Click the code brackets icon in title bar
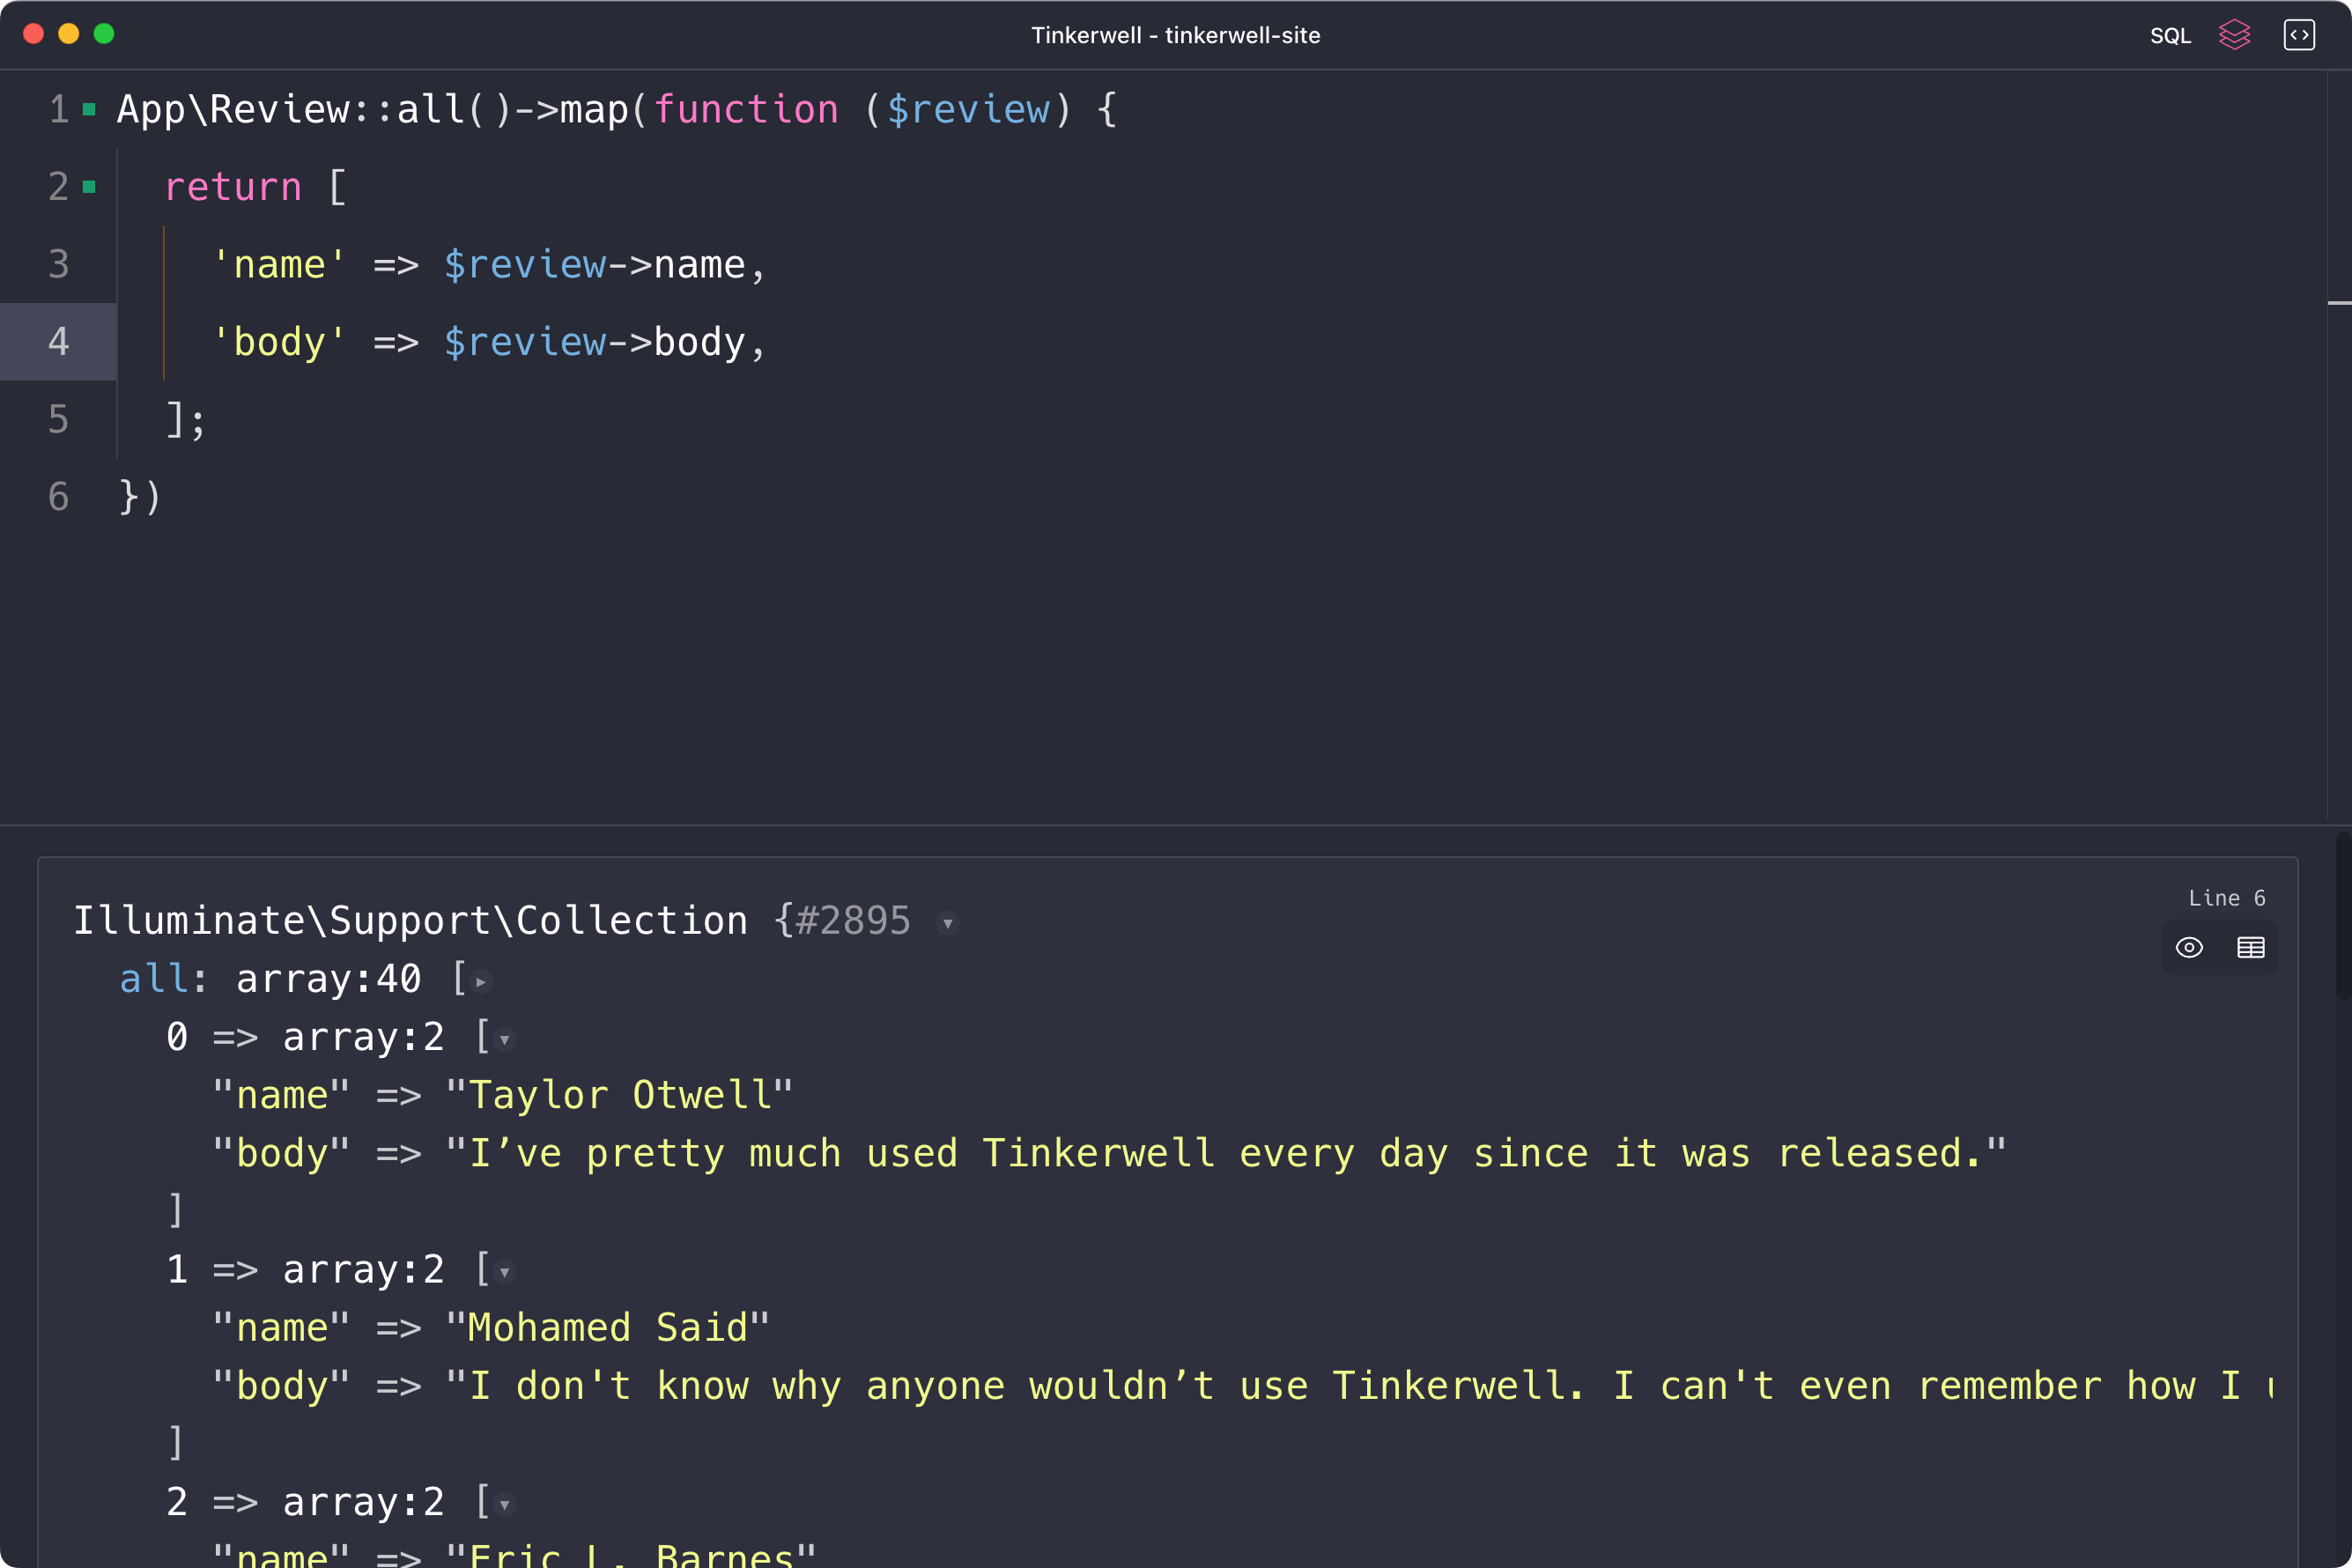Screen dimensions: 2352x1568 pyautogui.click(x=2299, y=35)
